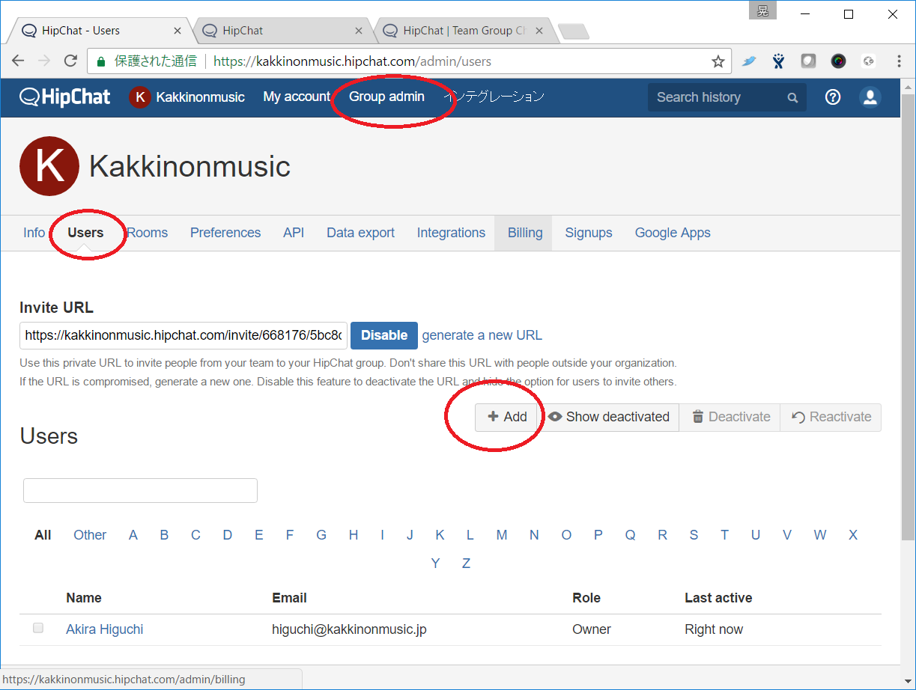
Task: Click the HipChat logo in the header
Action: (65, 97)
